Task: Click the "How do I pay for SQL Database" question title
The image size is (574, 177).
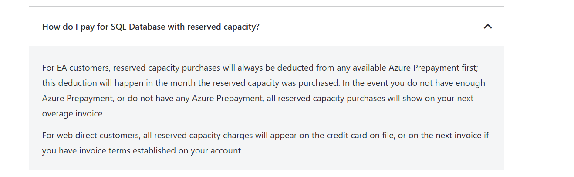Action: click(151, 27)
